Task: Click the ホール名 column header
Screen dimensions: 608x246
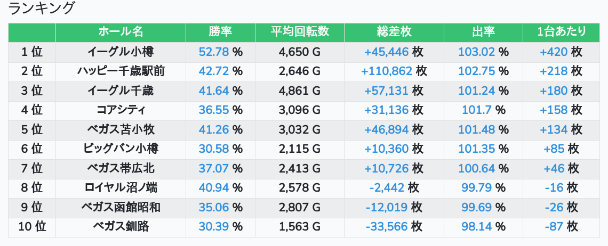Action: (121, 32)
